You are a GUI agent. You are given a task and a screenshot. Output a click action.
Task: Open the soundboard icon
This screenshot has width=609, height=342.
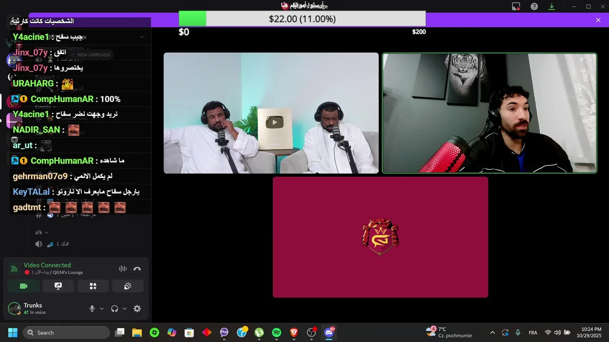tap(128, 286)
